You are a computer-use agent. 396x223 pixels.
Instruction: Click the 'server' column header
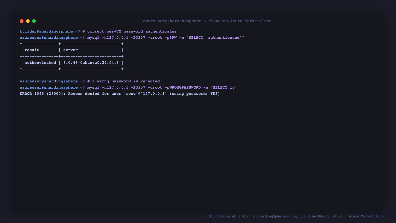point(71,50)
